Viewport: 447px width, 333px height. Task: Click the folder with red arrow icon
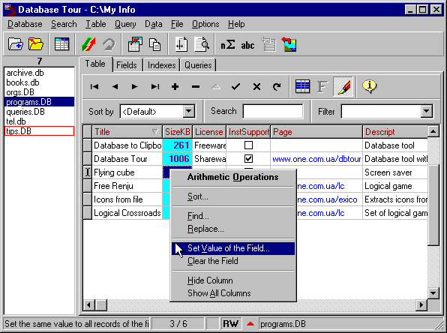tap(36, 44)
